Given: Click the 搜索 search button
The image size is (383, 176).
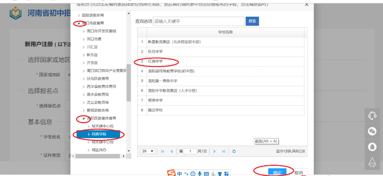Looking at the screenshot, I should tap(252, 21).
